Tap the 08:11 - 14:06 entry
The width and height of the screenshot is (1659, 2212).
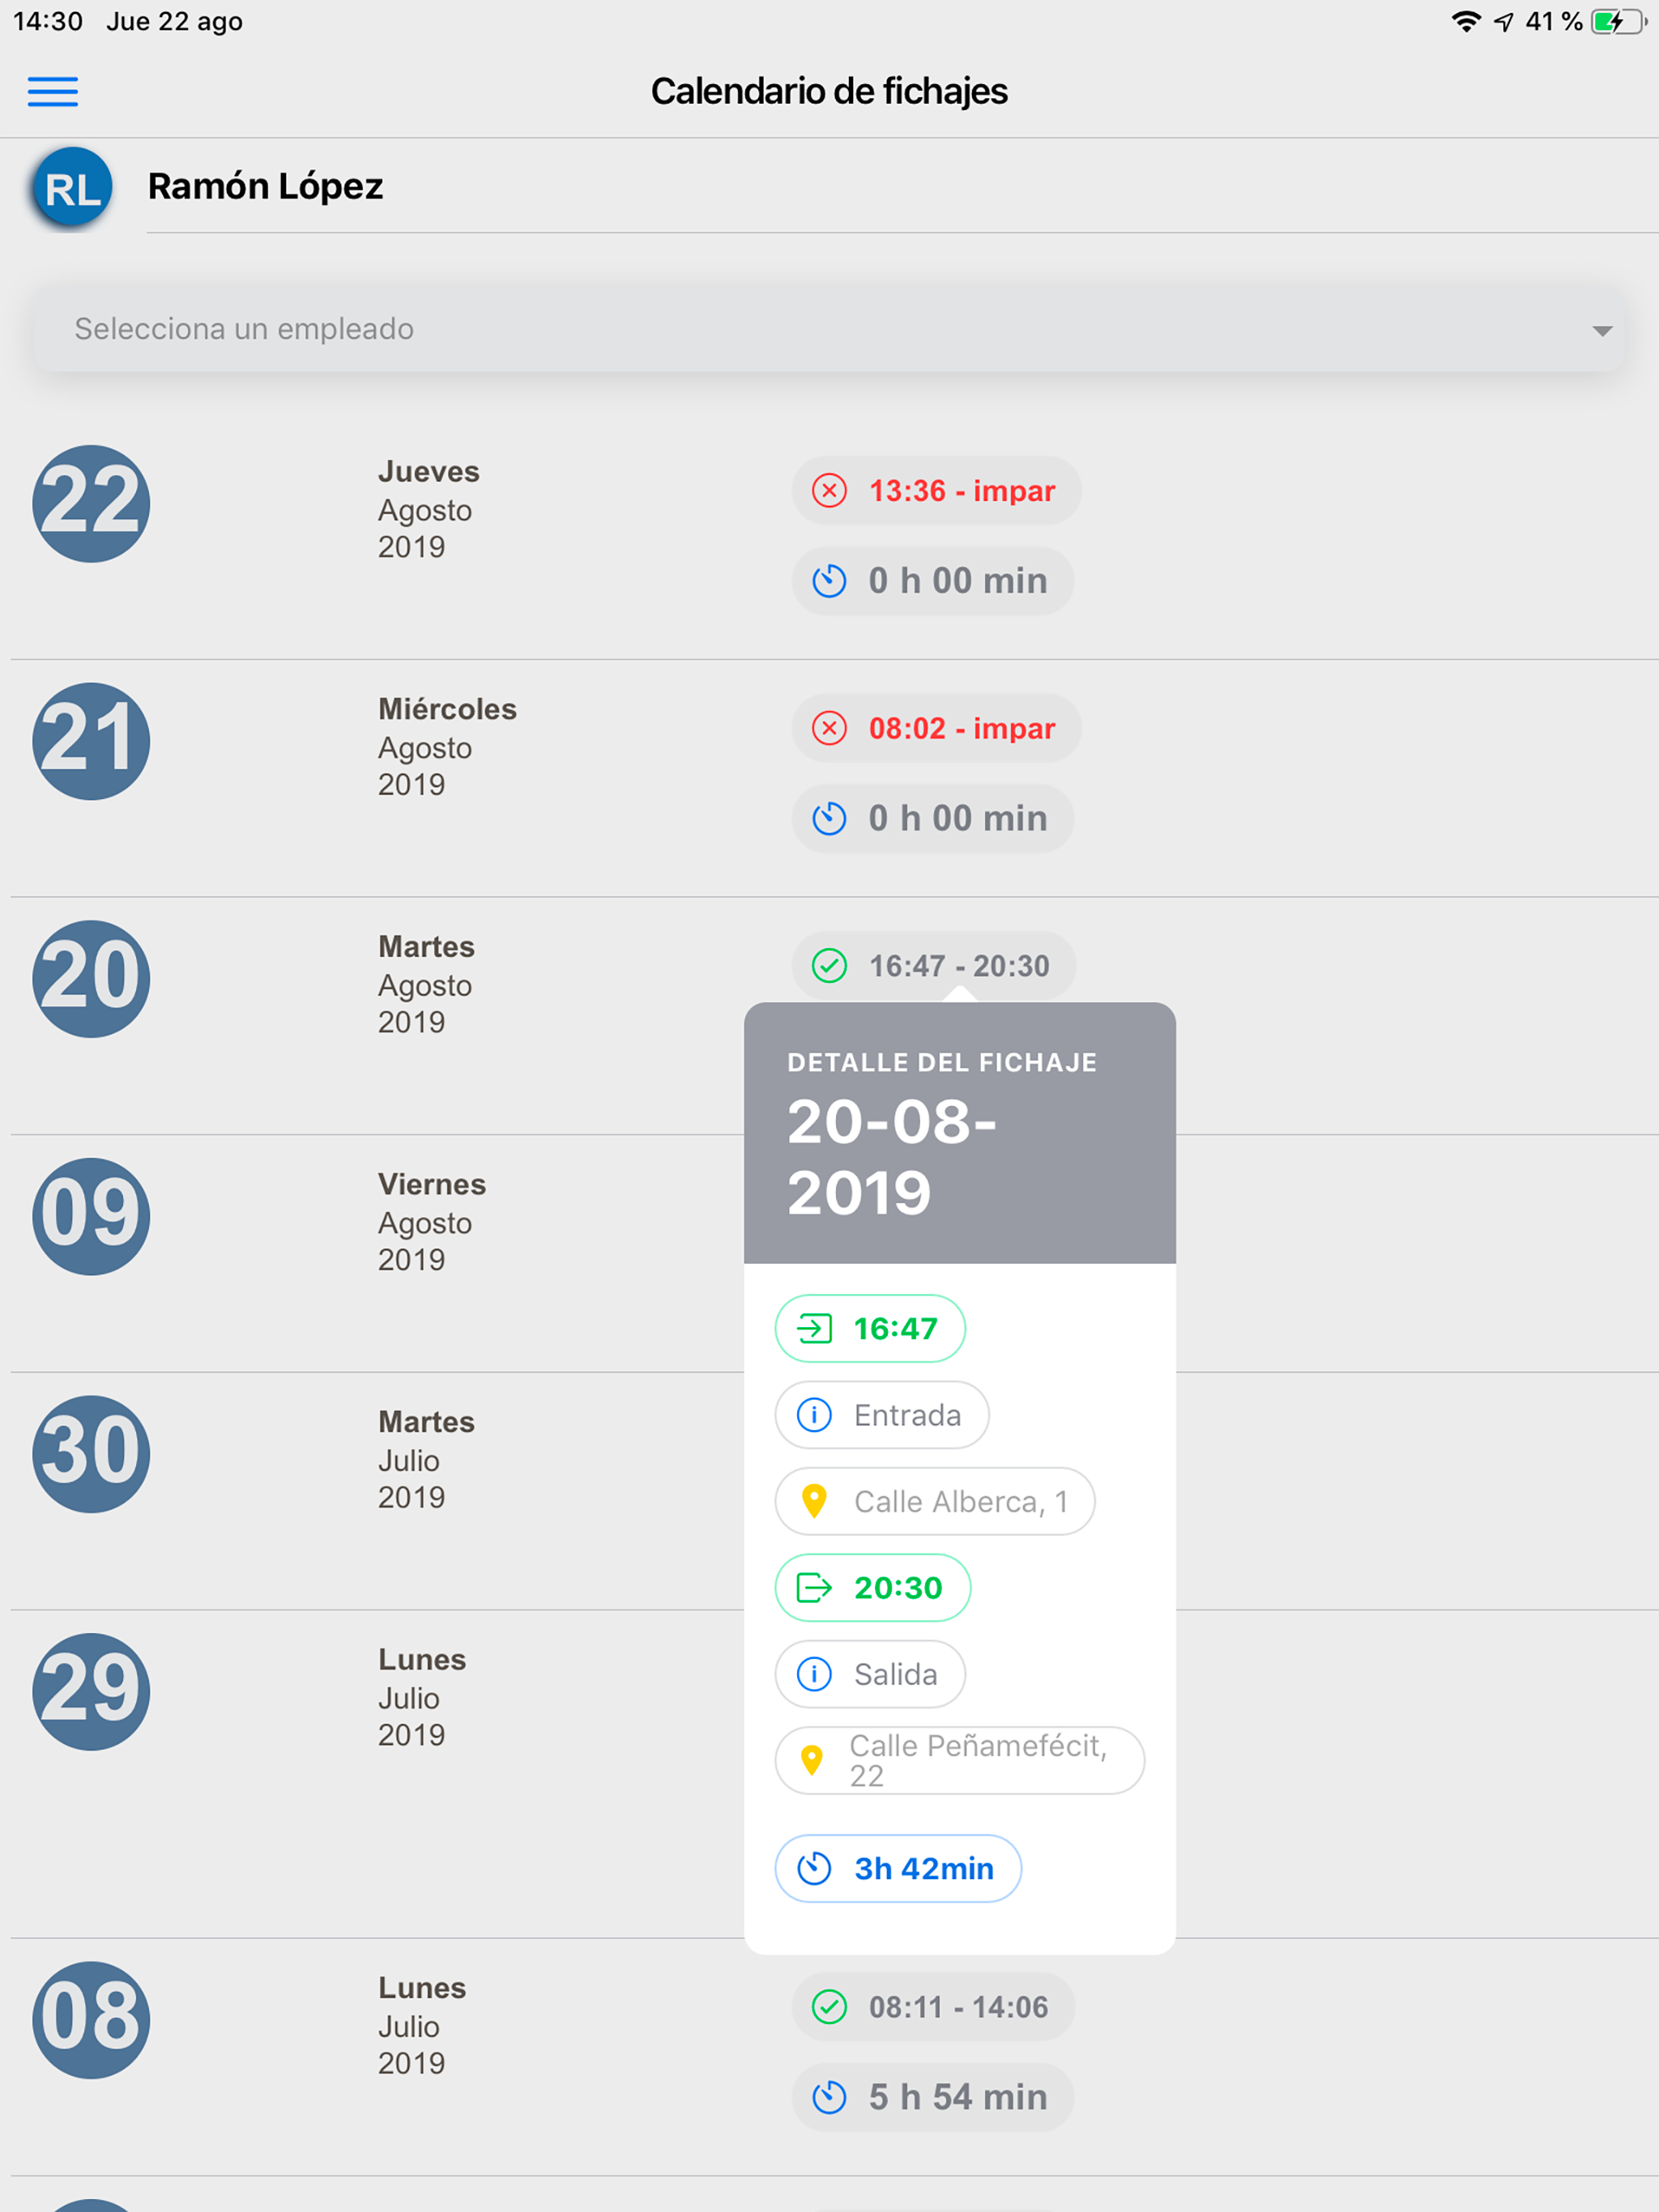click(932, 2007)
